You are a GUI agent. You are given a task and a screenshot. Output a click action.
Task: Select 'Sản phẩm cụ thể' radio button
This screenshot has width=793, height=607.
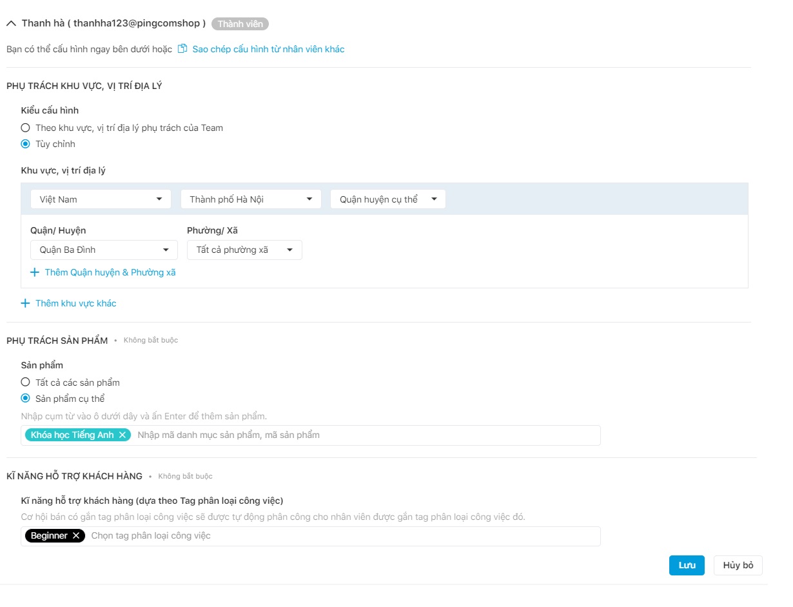click(x=26, y=399)
